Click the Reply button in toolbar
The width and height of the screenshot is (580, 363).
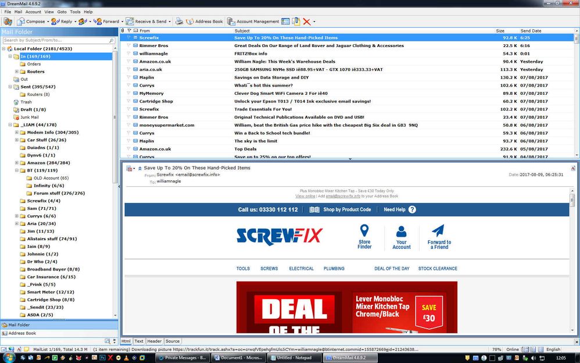coord(62,22)
